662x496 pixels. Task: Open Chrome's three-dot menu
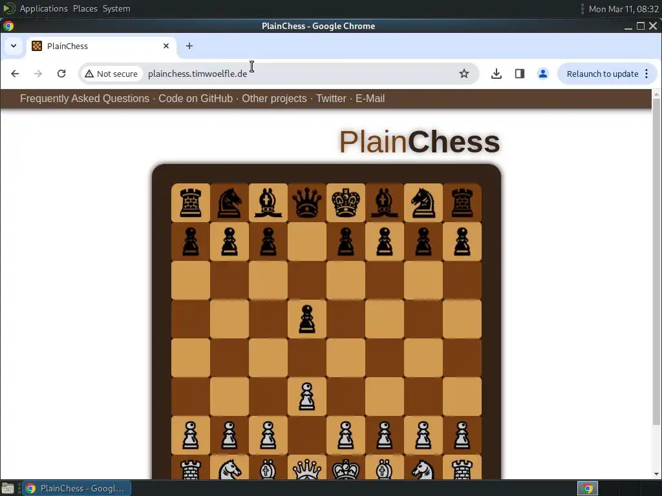click(646, 74)
